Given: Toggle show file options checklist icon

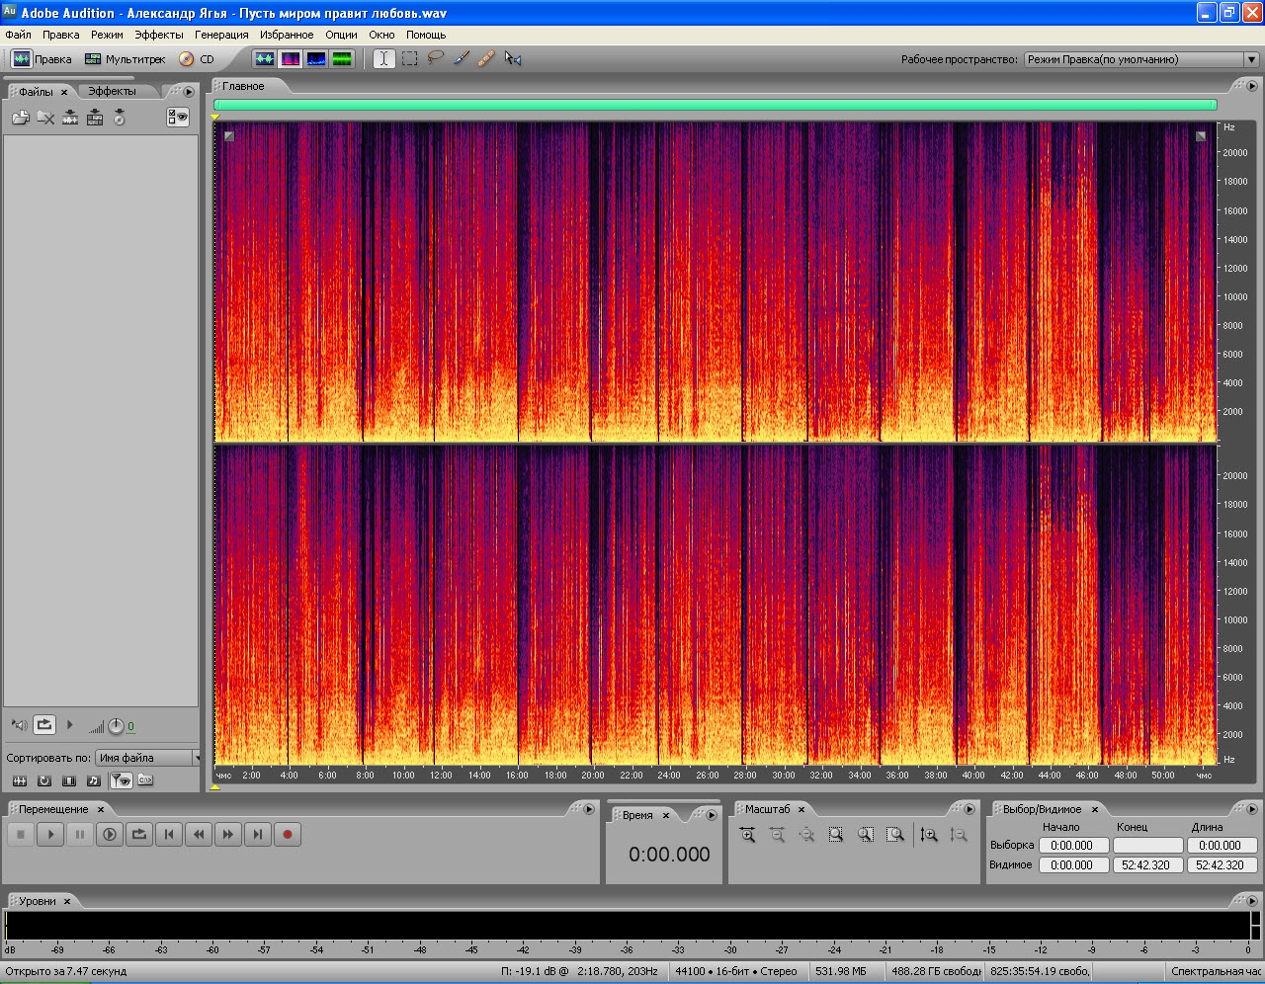Looking at the screenshot, I should (x=178, y=118).
